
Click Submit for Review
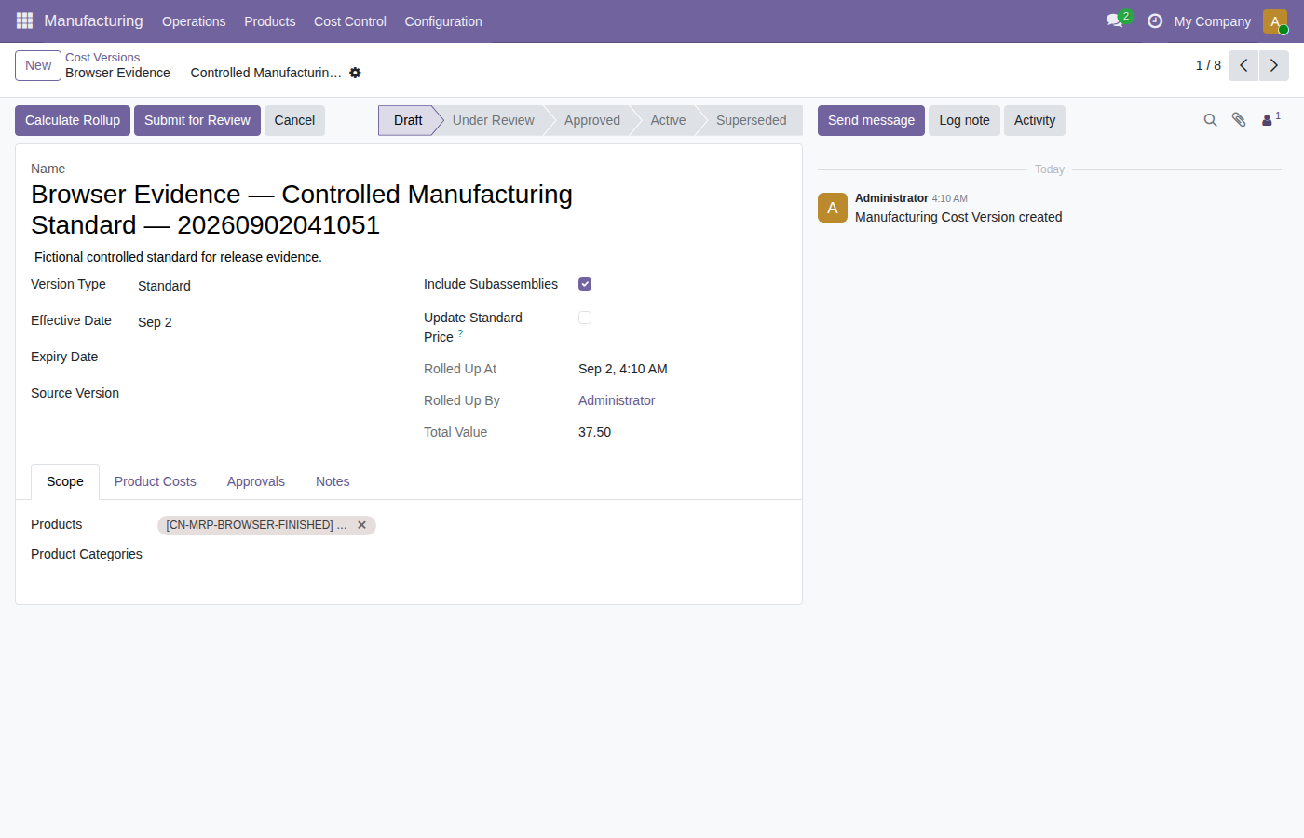pos(197,120)
